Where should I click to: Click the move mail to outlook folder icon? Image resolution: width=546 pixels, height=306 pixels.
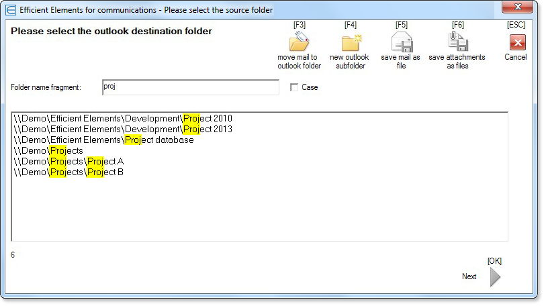pyautogui.click(x=299, y=42)
